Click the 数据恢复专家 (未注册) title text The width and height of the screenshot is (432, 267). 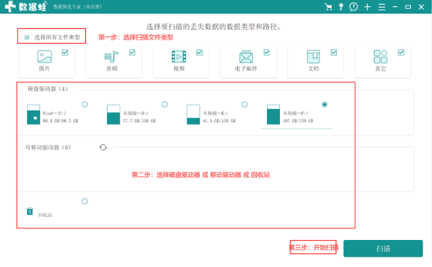[x=78, y=7]
